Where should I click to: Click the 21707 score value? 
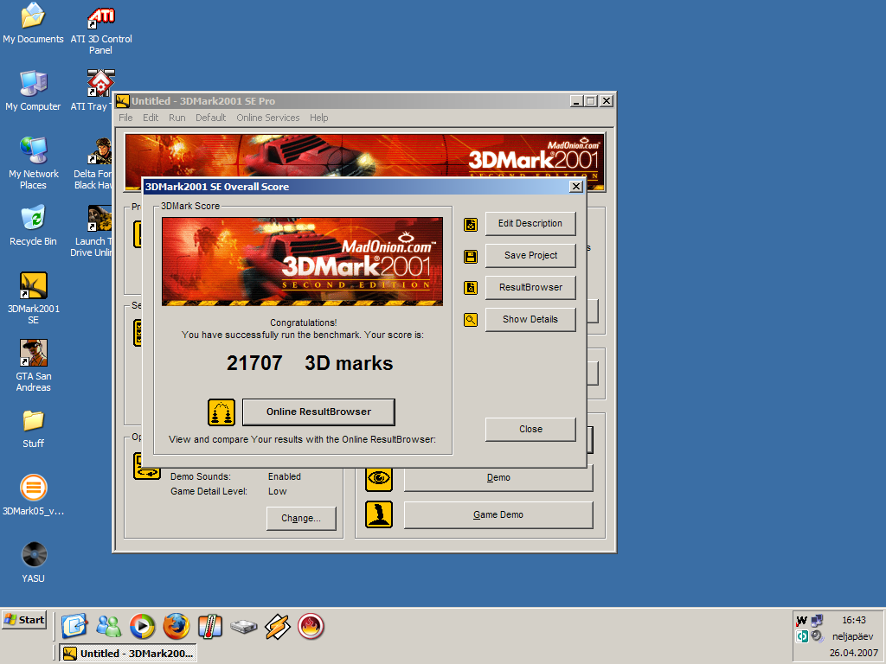254,363
